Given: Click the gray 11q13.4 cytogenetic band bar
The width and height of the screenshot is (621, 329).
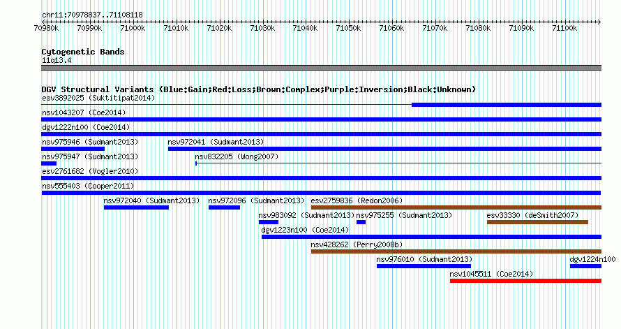Looking at the screenshot, I should (x=321, y=68).
